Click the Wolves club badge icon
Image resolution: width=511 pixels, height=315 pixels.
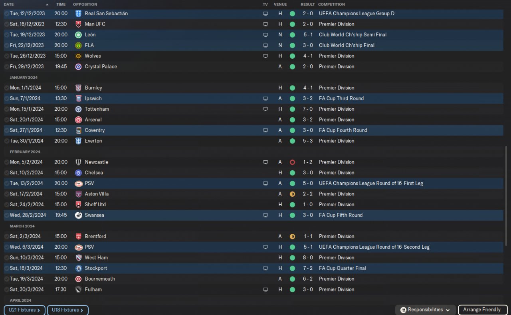[x=78, y=56]
